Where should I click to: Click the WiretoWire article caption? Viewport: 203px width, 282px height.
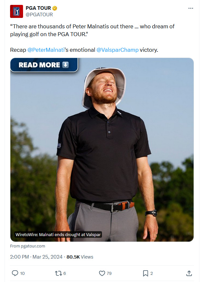58,234
